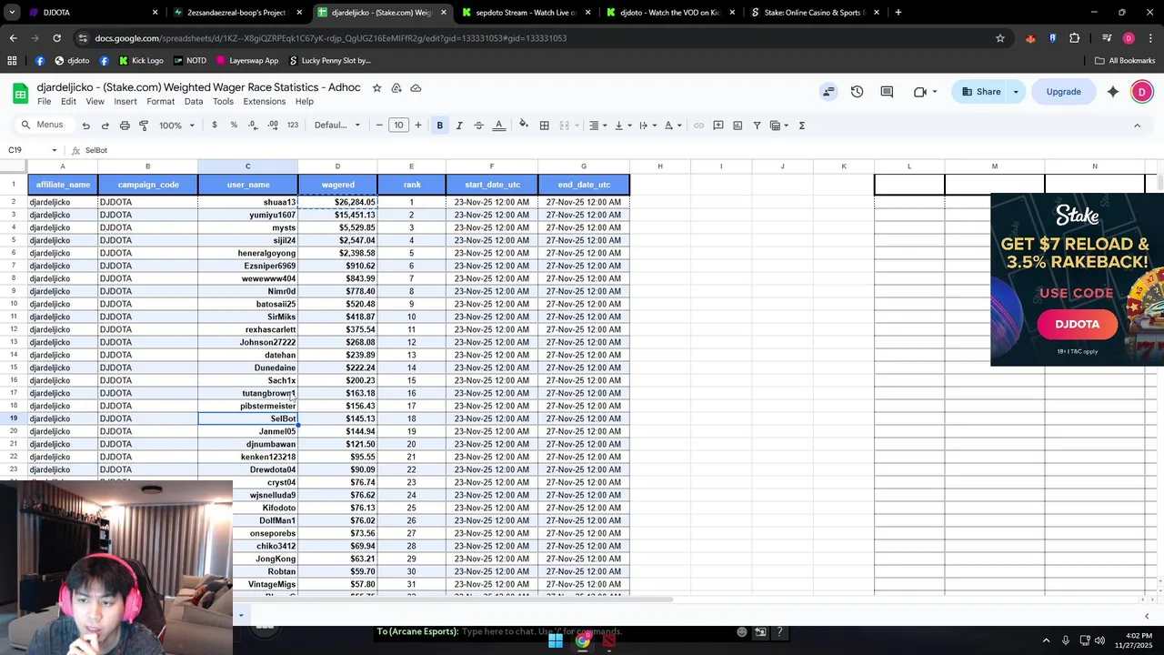
Task: Open the Extensions menu
Action: [265, 102]
